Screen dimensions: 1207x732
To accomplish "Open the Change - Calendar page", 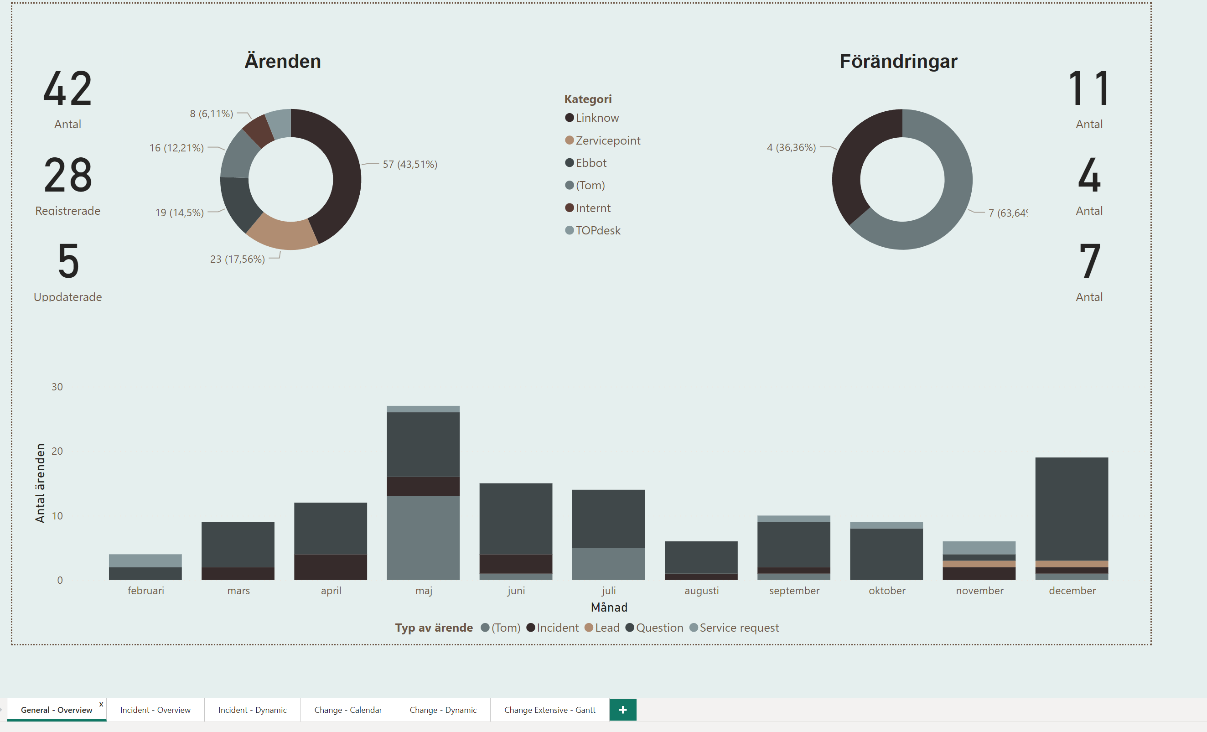I will coord(348,710).
